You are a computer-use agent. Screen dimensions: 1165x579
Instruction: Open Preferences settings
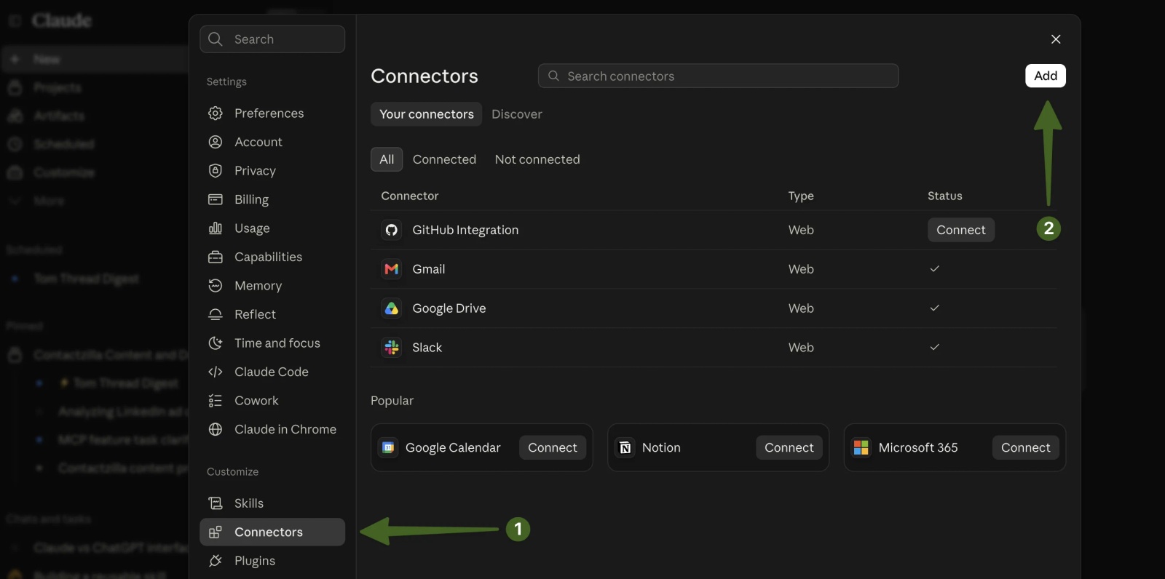272,113
